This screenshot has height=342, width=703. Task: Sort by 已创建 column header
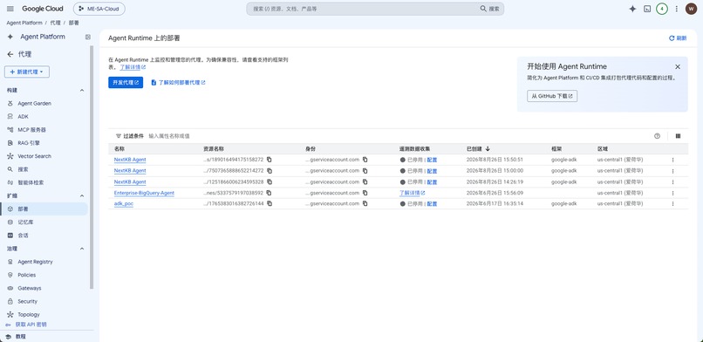(478, 149)
